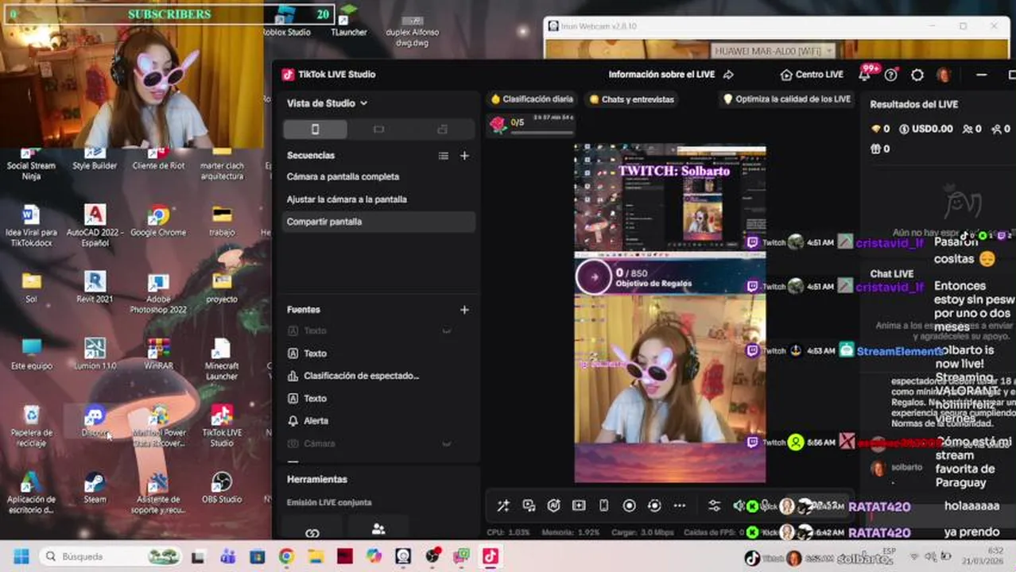Viewport: 1016px width, 572px height.
Task: Open notifications bell with 99+ badge
Action: click(865, 74)
